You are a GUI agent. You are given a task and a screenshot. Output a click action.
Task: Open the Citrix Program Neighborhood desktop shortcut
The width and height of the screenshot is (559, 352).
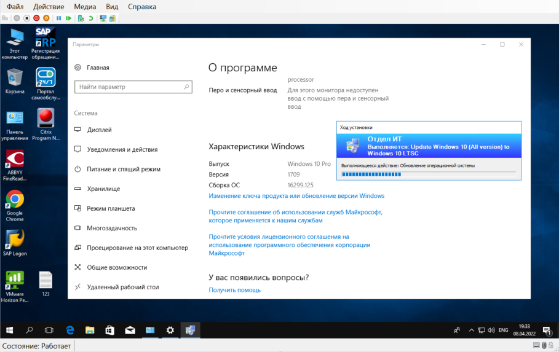(46, 124)
